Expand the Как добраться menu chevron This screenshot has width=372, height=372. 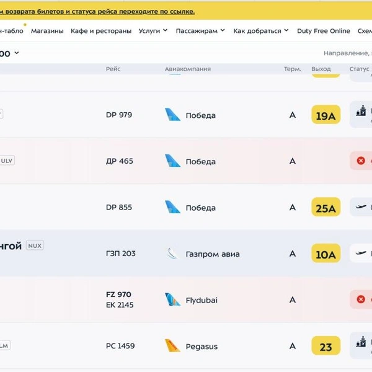pos(286,30)
